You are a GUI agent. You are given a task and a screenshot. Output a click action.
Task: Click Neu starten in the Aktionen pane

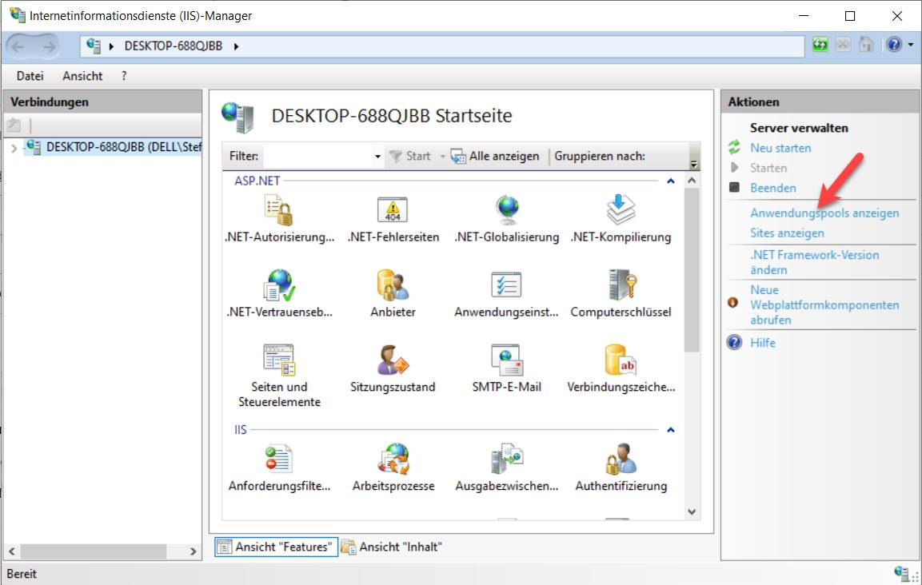[780, 148]
